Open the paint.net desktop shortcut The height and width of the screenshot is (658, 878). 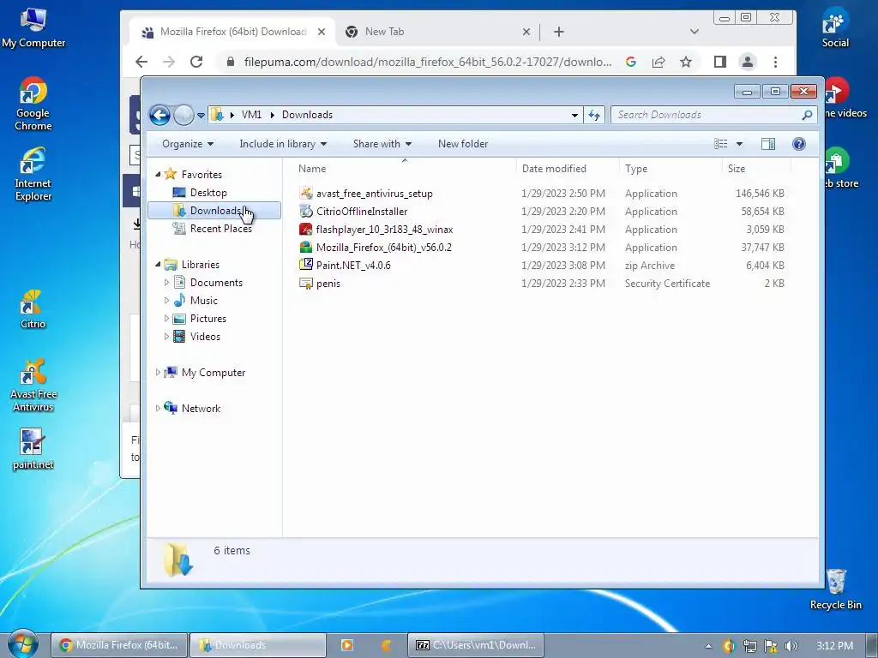(33, 449)
